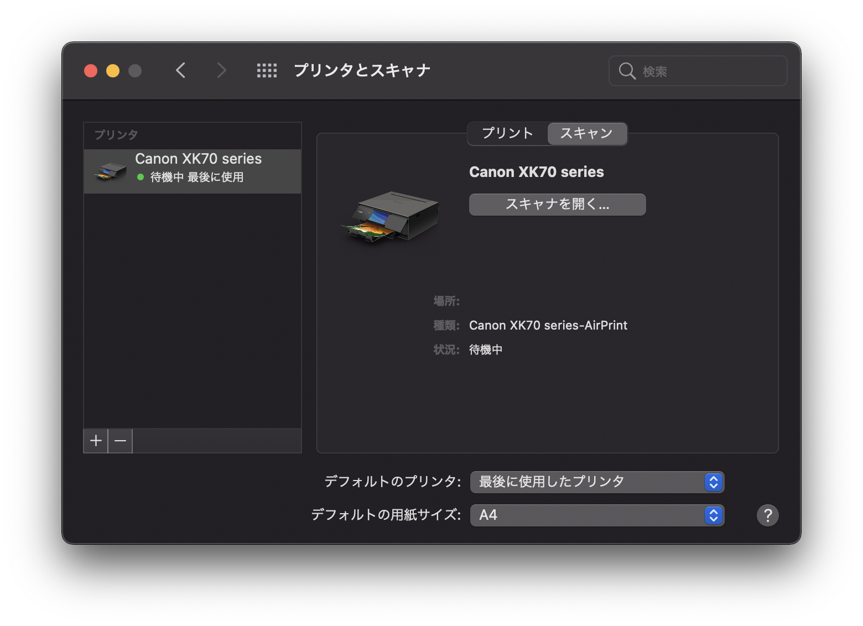This screenshot has height=626, width=863.
Task: Click the bold Canon XK70 series heading
Action: point(537,172)
